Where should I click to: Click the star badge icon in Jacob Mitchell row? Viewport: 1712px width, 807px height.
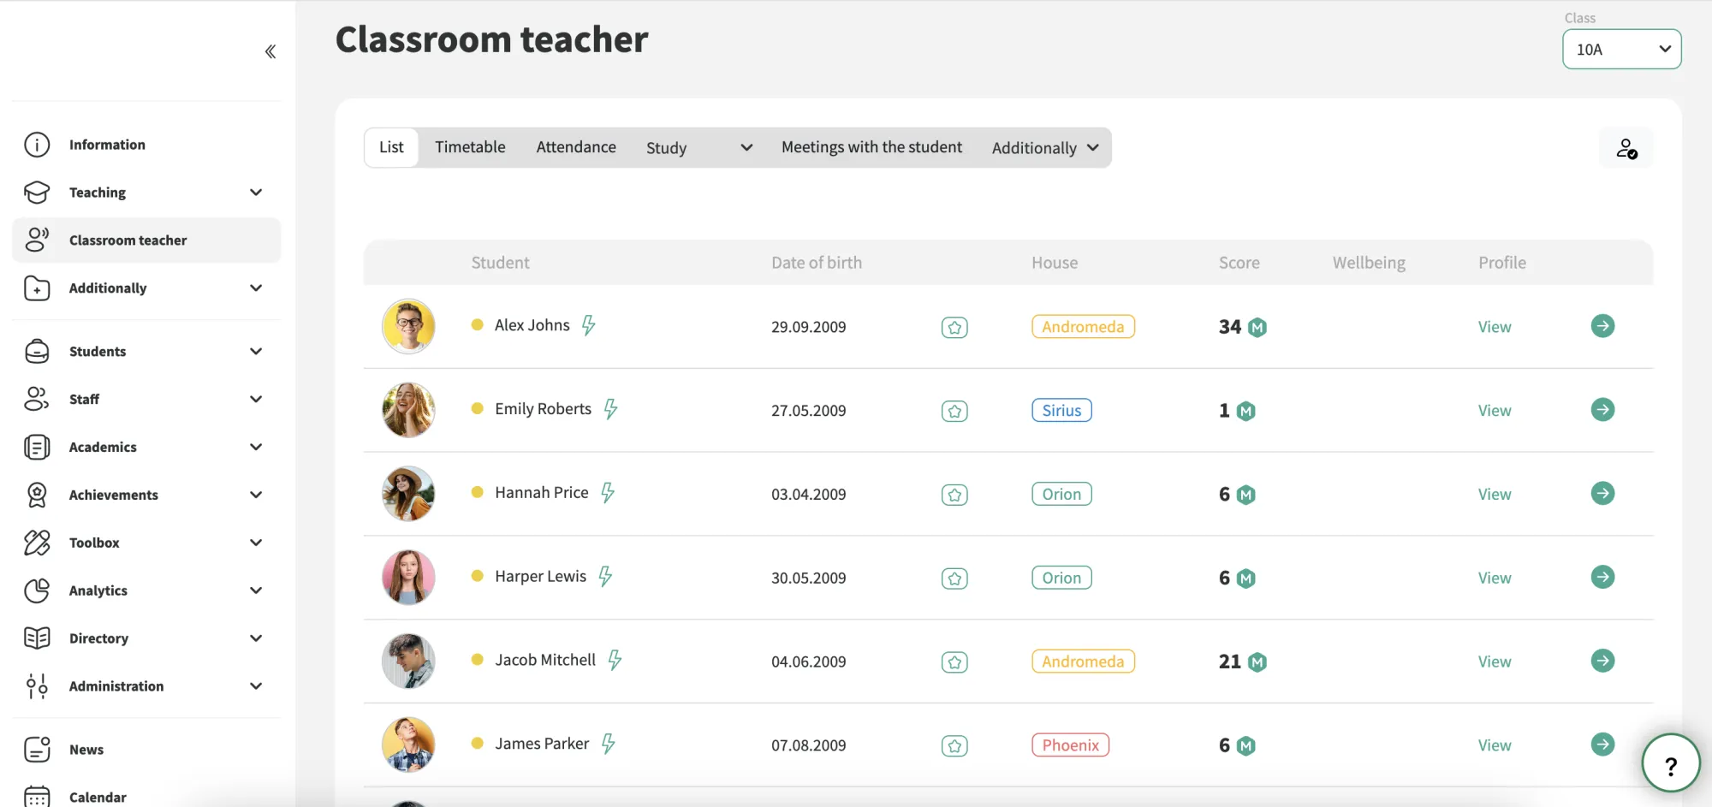click(x=954, y=662)
